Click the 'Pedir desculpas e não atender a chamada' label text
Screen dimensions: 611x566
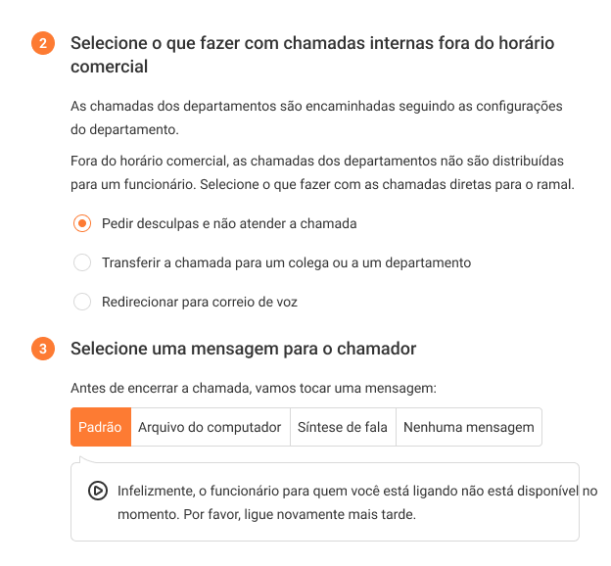click(x=229, y=223)
